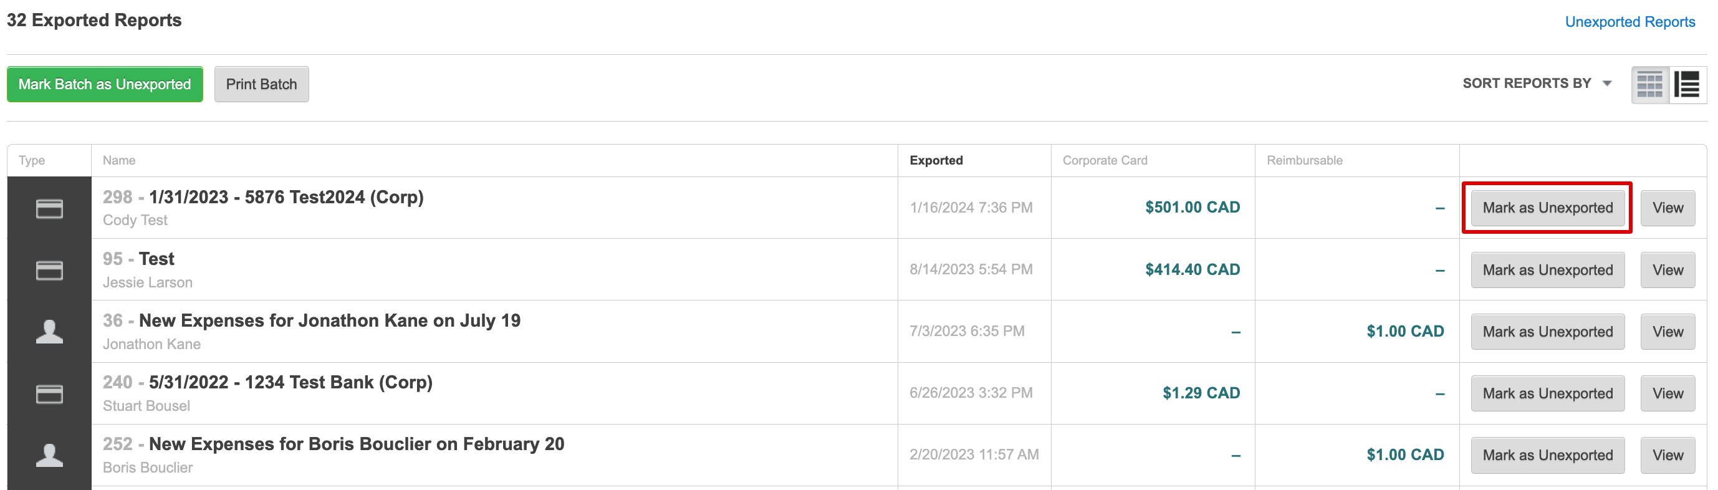Mark report 298 as unexported
This screenshot has height=490, width=1718.
coord(1547,208)
